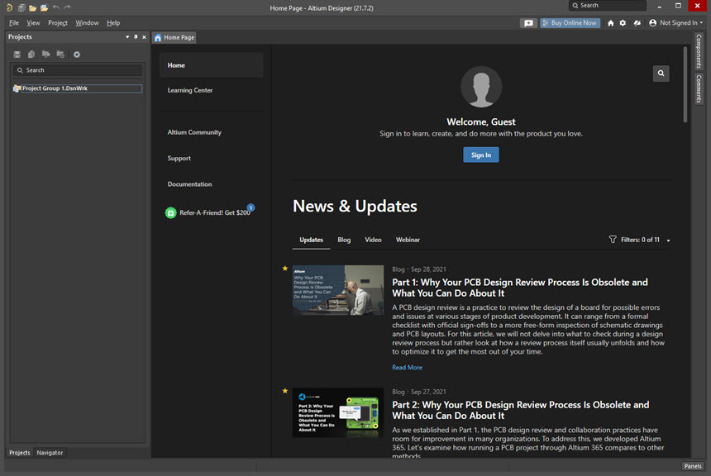Open the Project menu
Image resolution: width=711 pixels, height=476 pixels.
tap(58, 22)
